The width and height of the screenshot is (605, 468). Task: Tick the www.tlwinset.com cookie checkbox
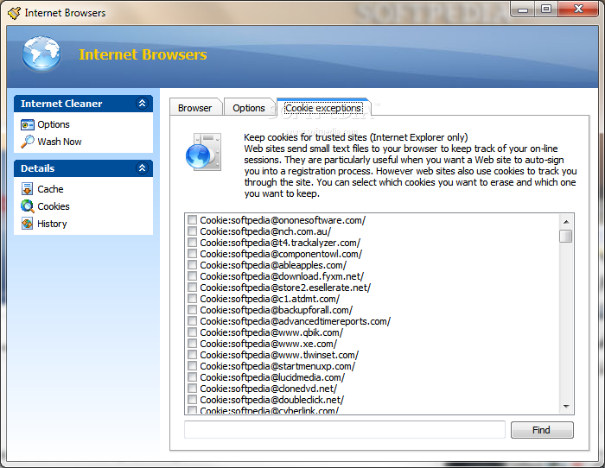coord(192,355)
